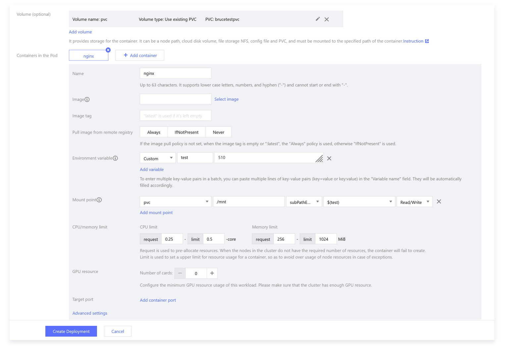Open the Advanced settings link
This screenshot has width=505, height=347.
point(90,313)
